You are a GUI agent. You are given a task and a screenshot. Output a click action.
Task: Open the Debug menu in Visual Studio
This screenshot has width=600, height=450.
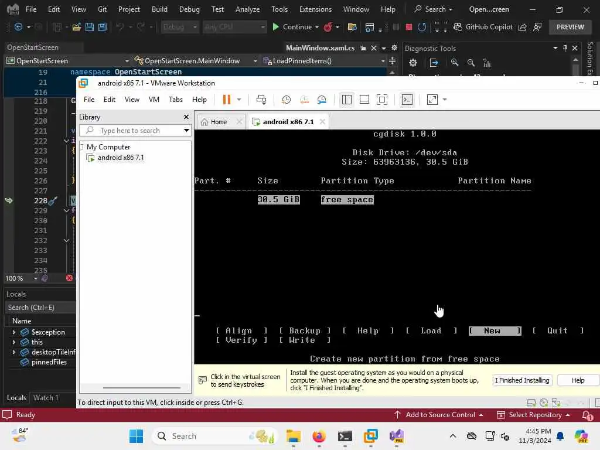189,9
